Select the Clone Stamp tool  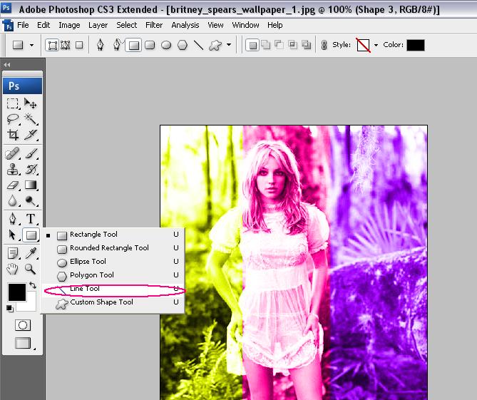click(x=14, y=169)
